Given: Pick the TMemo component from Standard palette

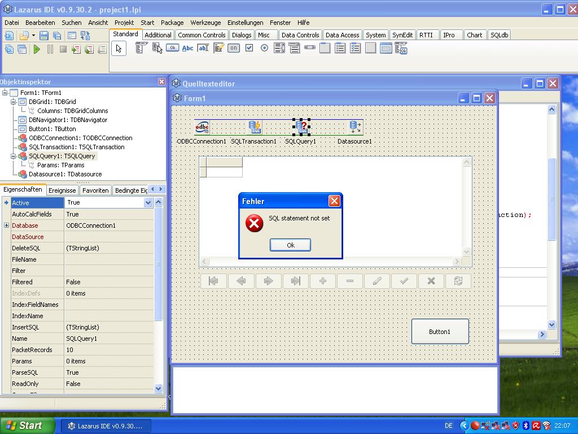Looking at the screenshot, I should coord(218,49).
